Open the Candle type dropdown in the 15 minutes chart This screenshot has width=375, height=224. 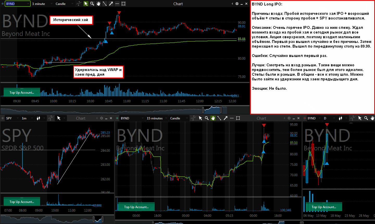tap(179, 118)
